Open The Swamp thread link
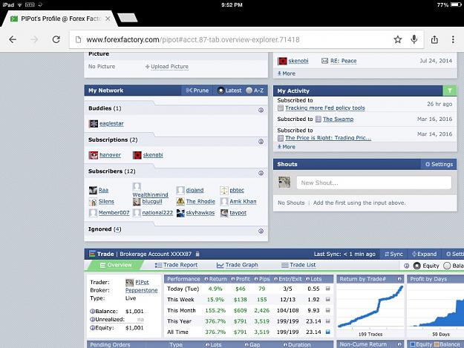The width and height of the screenshot is (464, 348). (338, 119)
